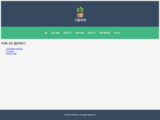The image size is (160, 120).
Task: Select the 커뮤니티 nav item
Action: 68,33
